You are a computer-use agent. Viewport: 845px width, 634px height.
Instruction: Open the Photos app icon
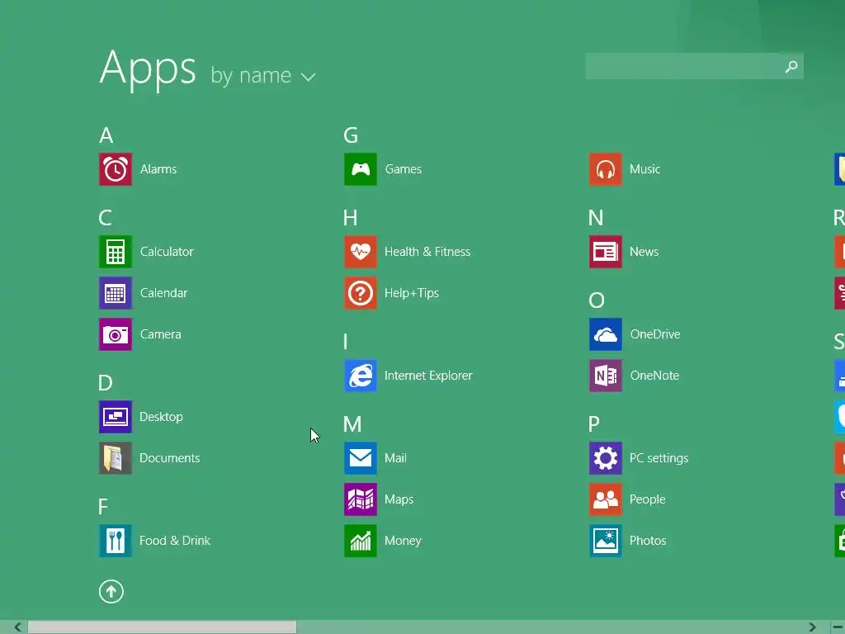tap(606, 541)
